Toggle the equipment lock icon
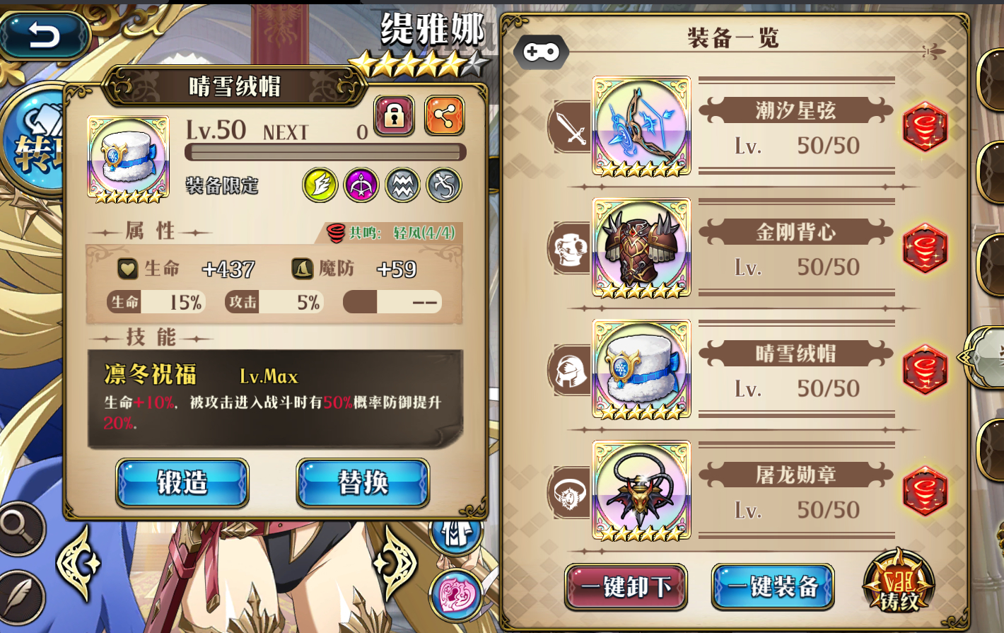Screen dimensions: 1004x633 [394, 115]
